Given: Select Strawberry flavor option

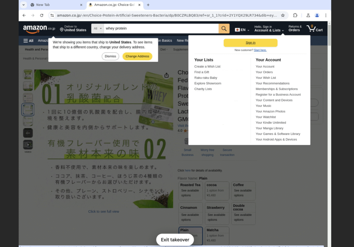Looking at the screenshot, I should pyautogui.click(x=217, y=214).
